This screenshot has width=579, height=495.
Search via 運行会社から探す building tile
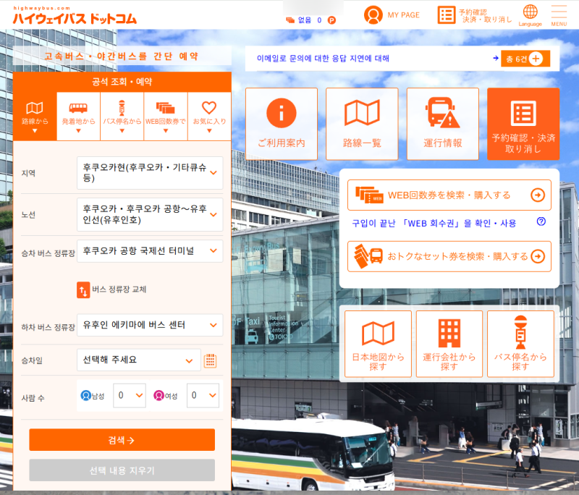(449, 344)
